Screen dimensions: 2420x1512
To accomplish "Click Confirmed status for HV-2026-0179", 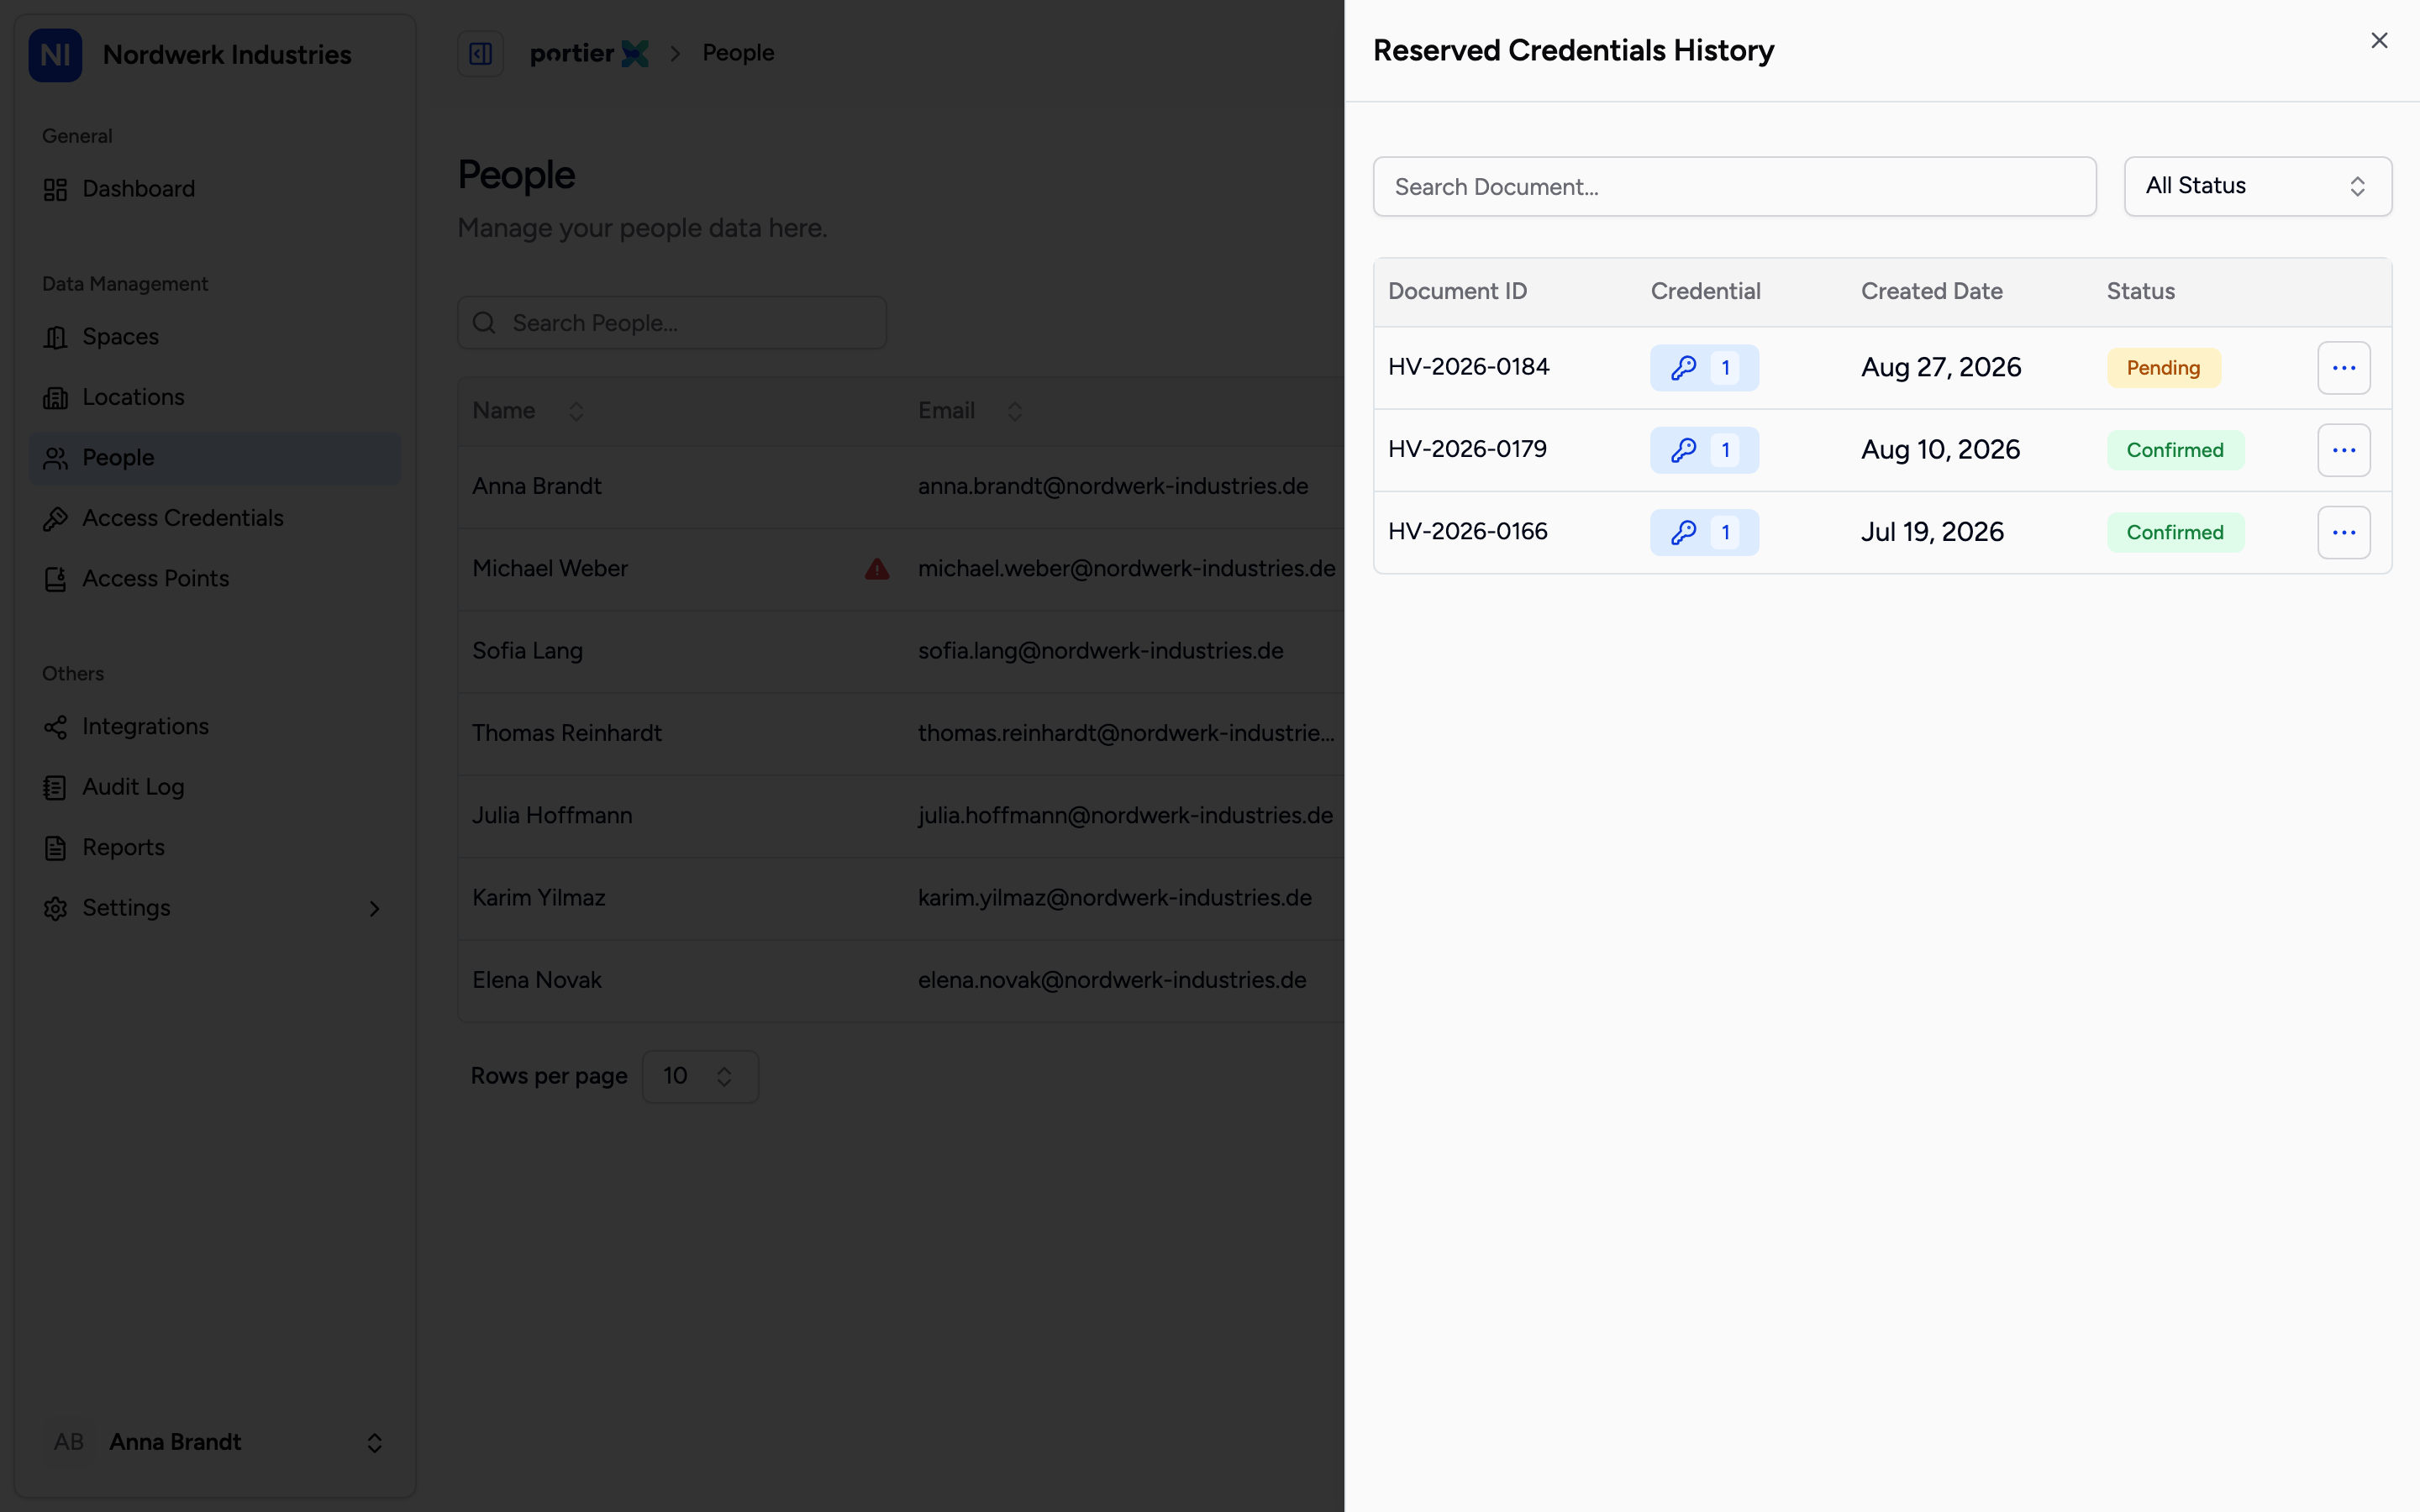I will pos(2175,450).
